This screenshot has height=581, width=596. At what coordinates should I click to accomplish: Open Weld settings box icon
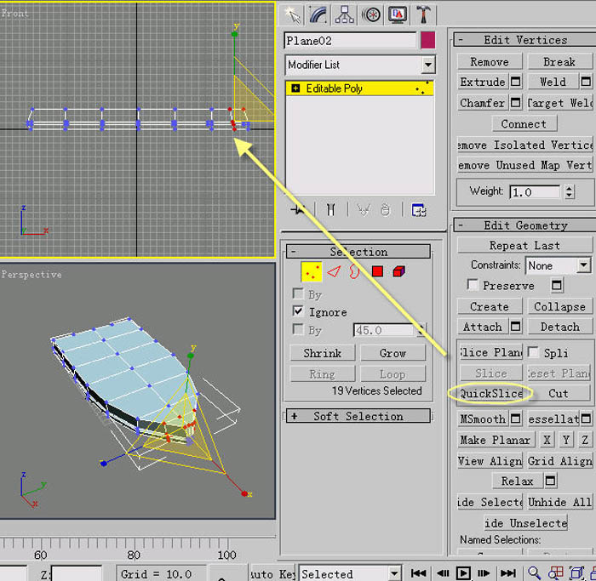(x=586, y=82)
